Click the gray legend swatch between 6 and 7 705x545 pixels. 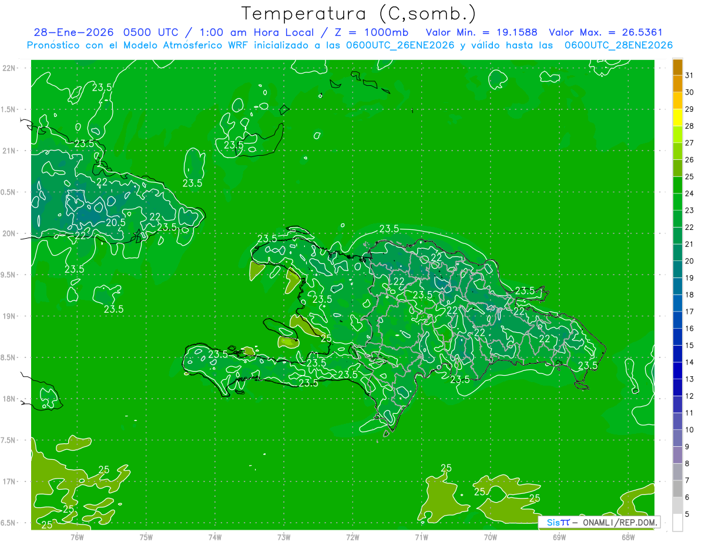click(x=677, y=489)
